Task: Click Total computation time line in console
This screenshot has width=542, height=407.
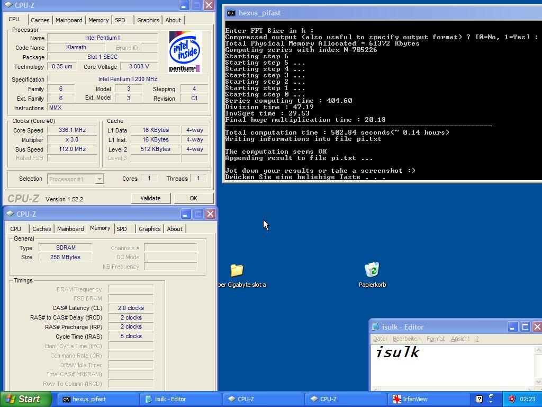Action: pos(337,132)
